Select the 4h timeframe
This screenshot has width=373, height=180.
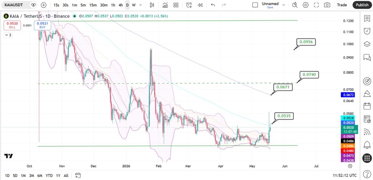pos(121,5)
